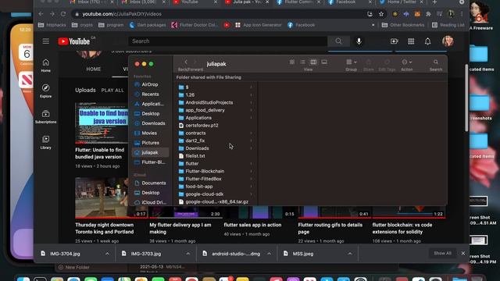The width and height of the screenshot is (500, 281).
Task: Open options arrow for IMG-3704.jpg download
Action: click(107, 254)
